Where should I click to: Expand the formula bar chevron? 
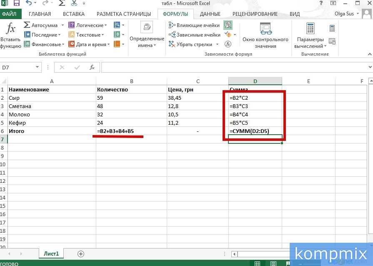pos(370,68)
